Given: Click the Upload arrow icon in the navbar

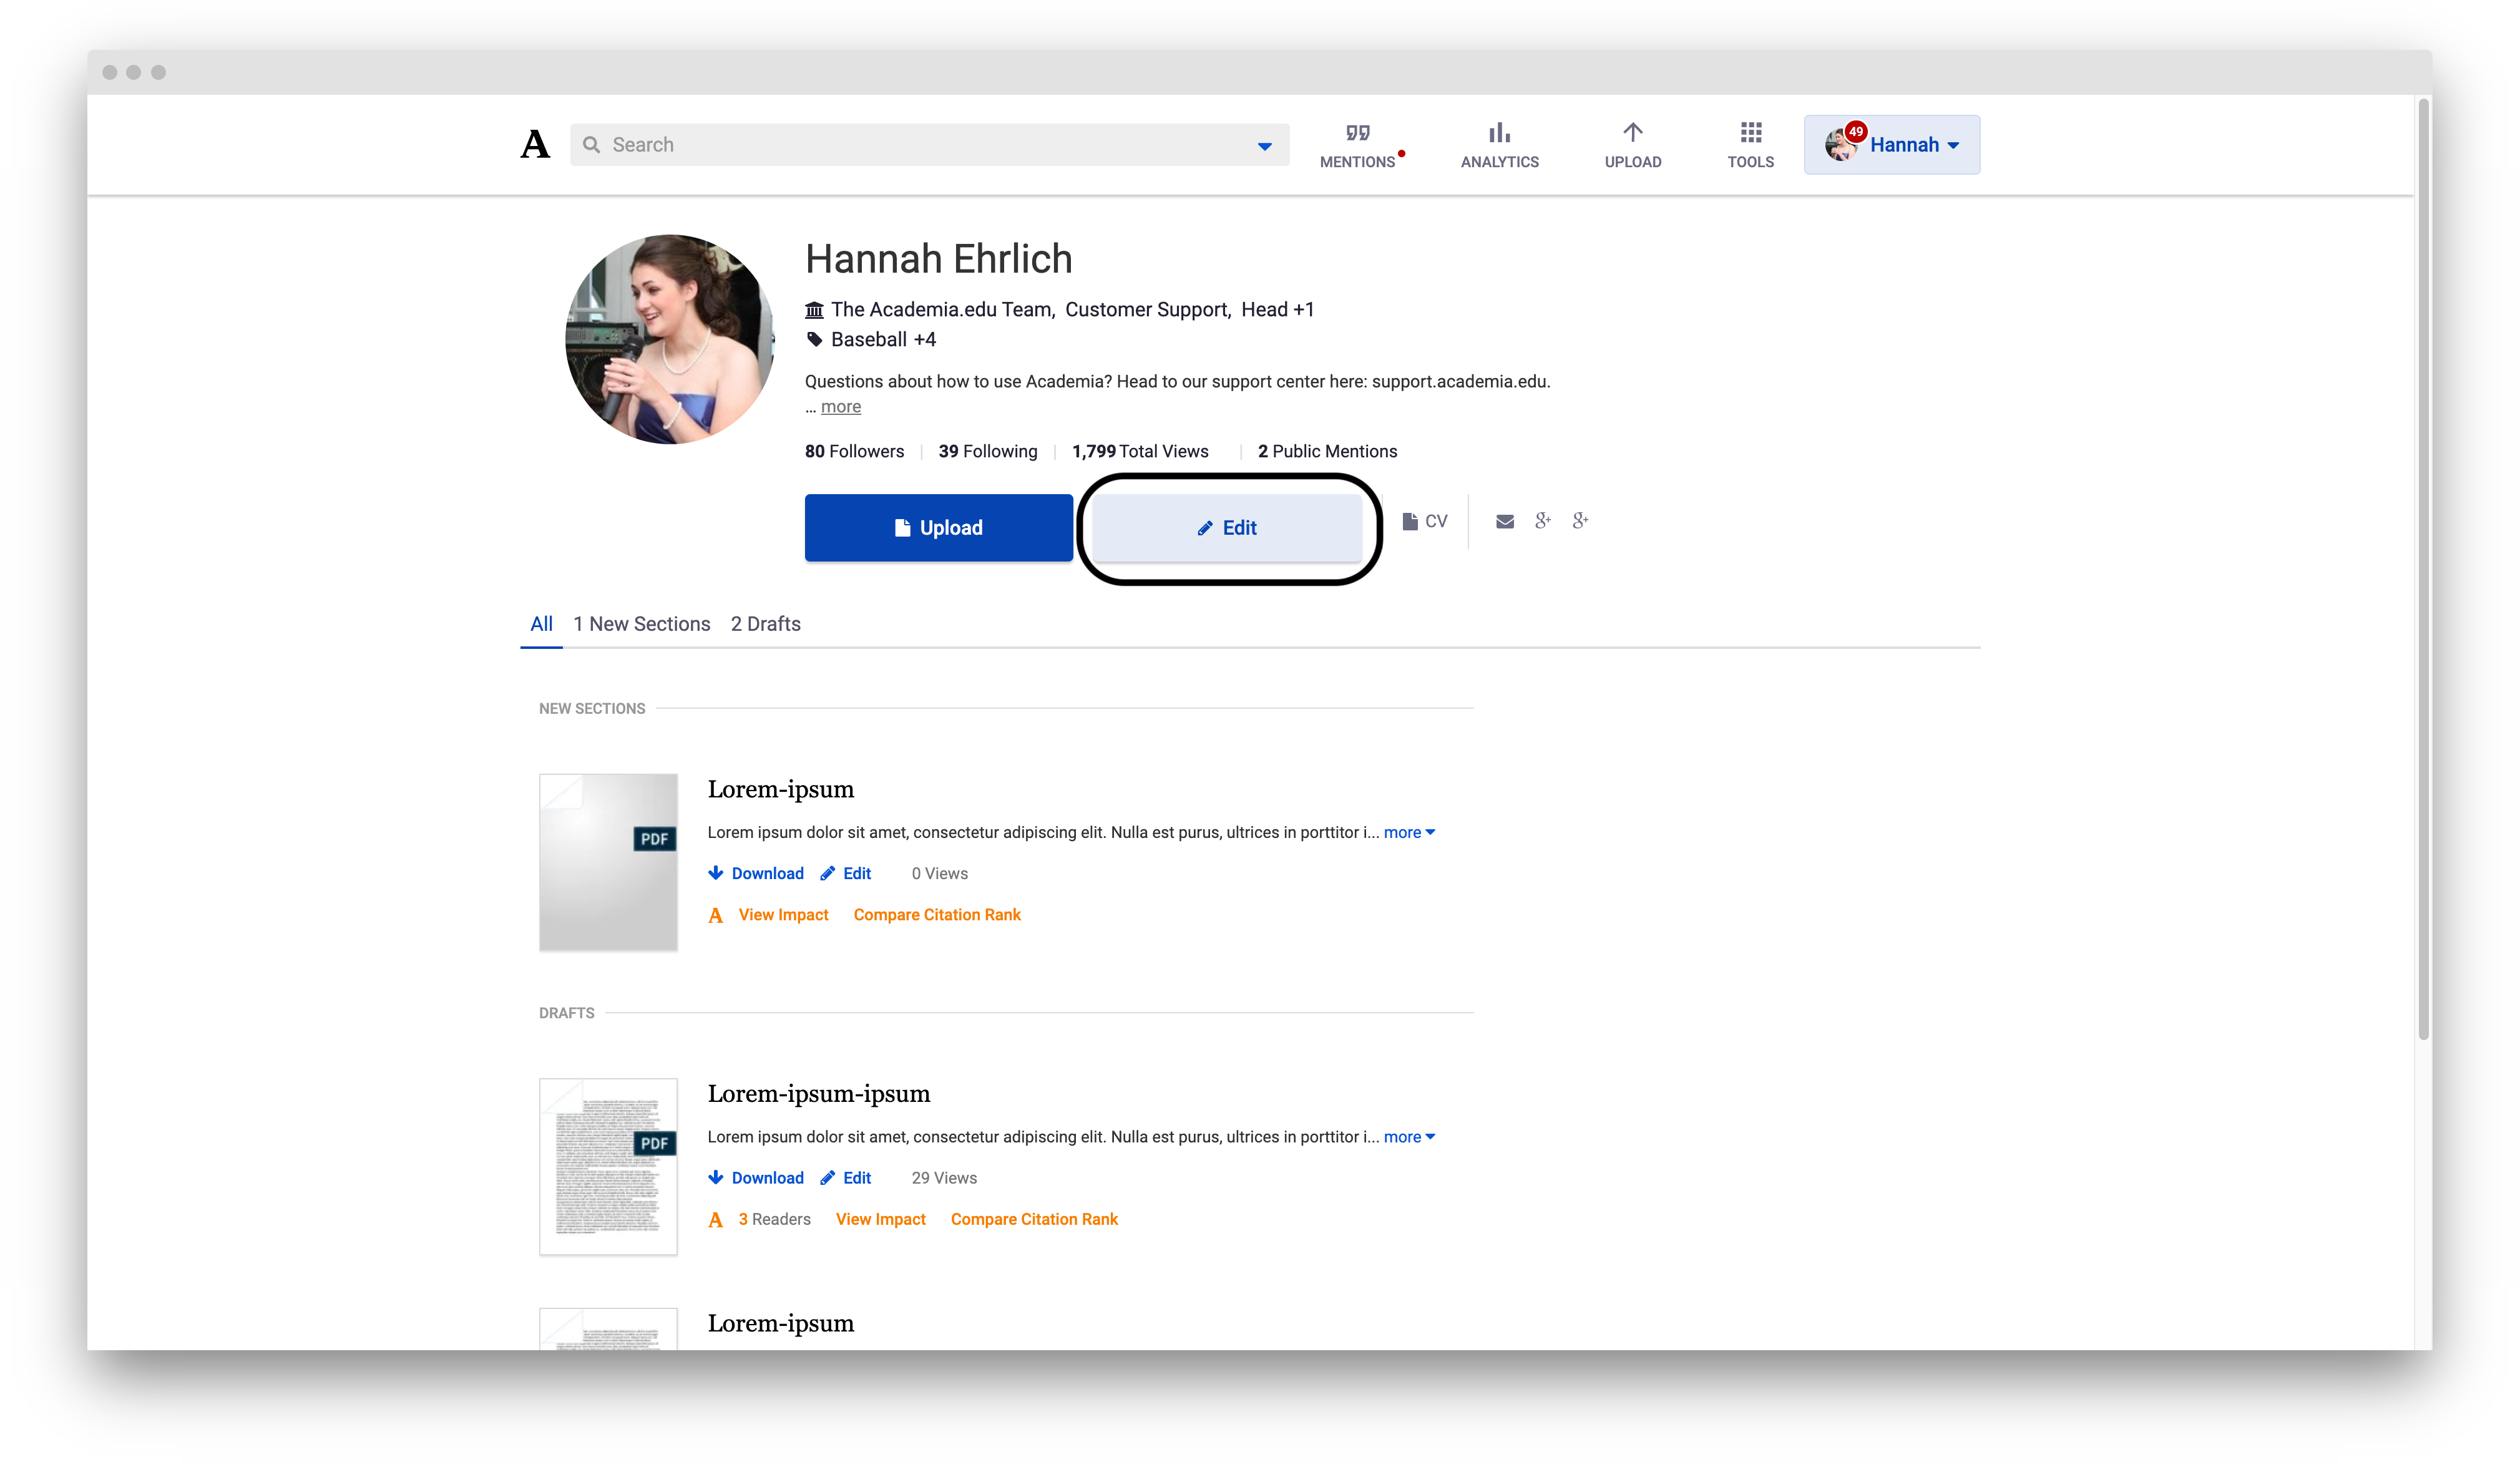Looking at the screenshot, I should point(1632,132).
